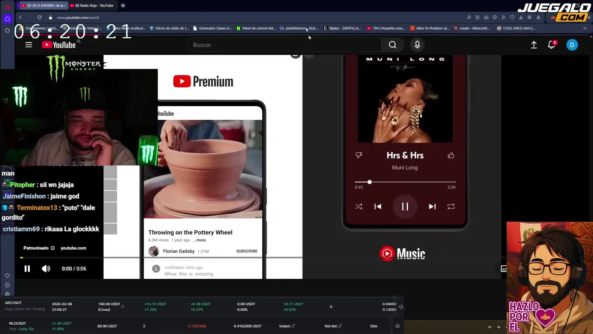Open the pinboard edit icon in address bar

(x=477, y=17)
